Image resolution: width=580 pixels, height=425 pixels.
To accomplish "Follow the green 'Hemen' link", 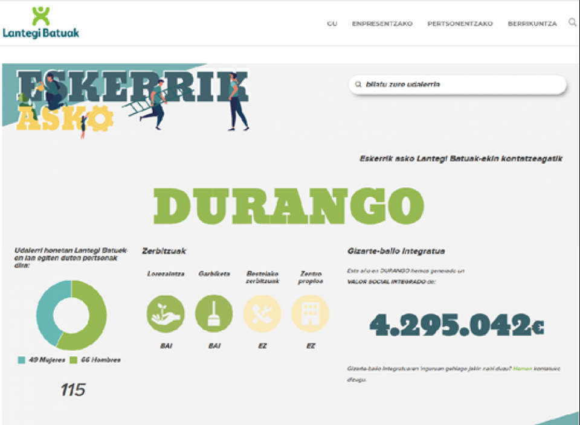I will [522, 368].
